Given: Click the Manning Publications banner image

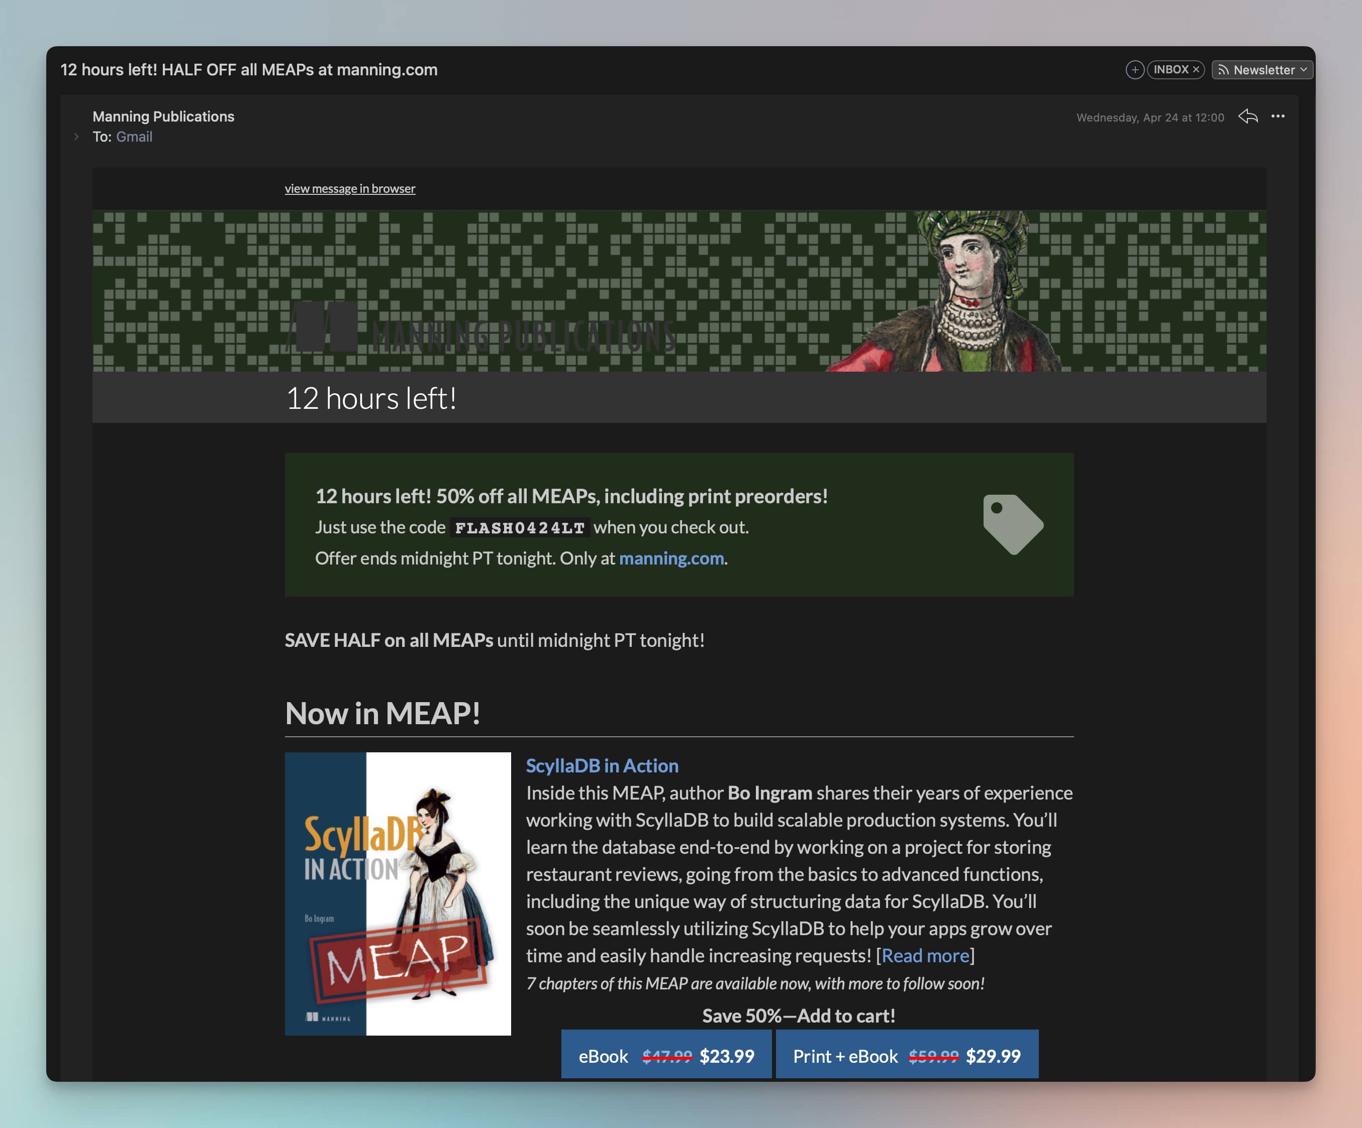Looking at the screenshot, I should [678, 291].
